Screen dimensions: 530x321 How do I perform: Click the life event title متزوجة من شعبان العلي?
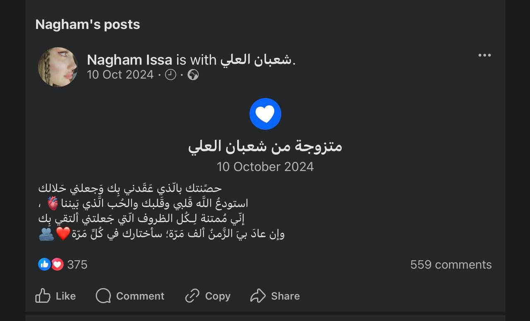pyautogui.click(x=265, y=146)
